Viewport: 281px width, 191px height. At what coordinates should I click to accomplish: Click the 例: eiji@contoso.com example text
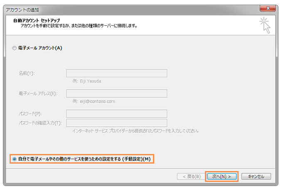(x=94, y=101)
